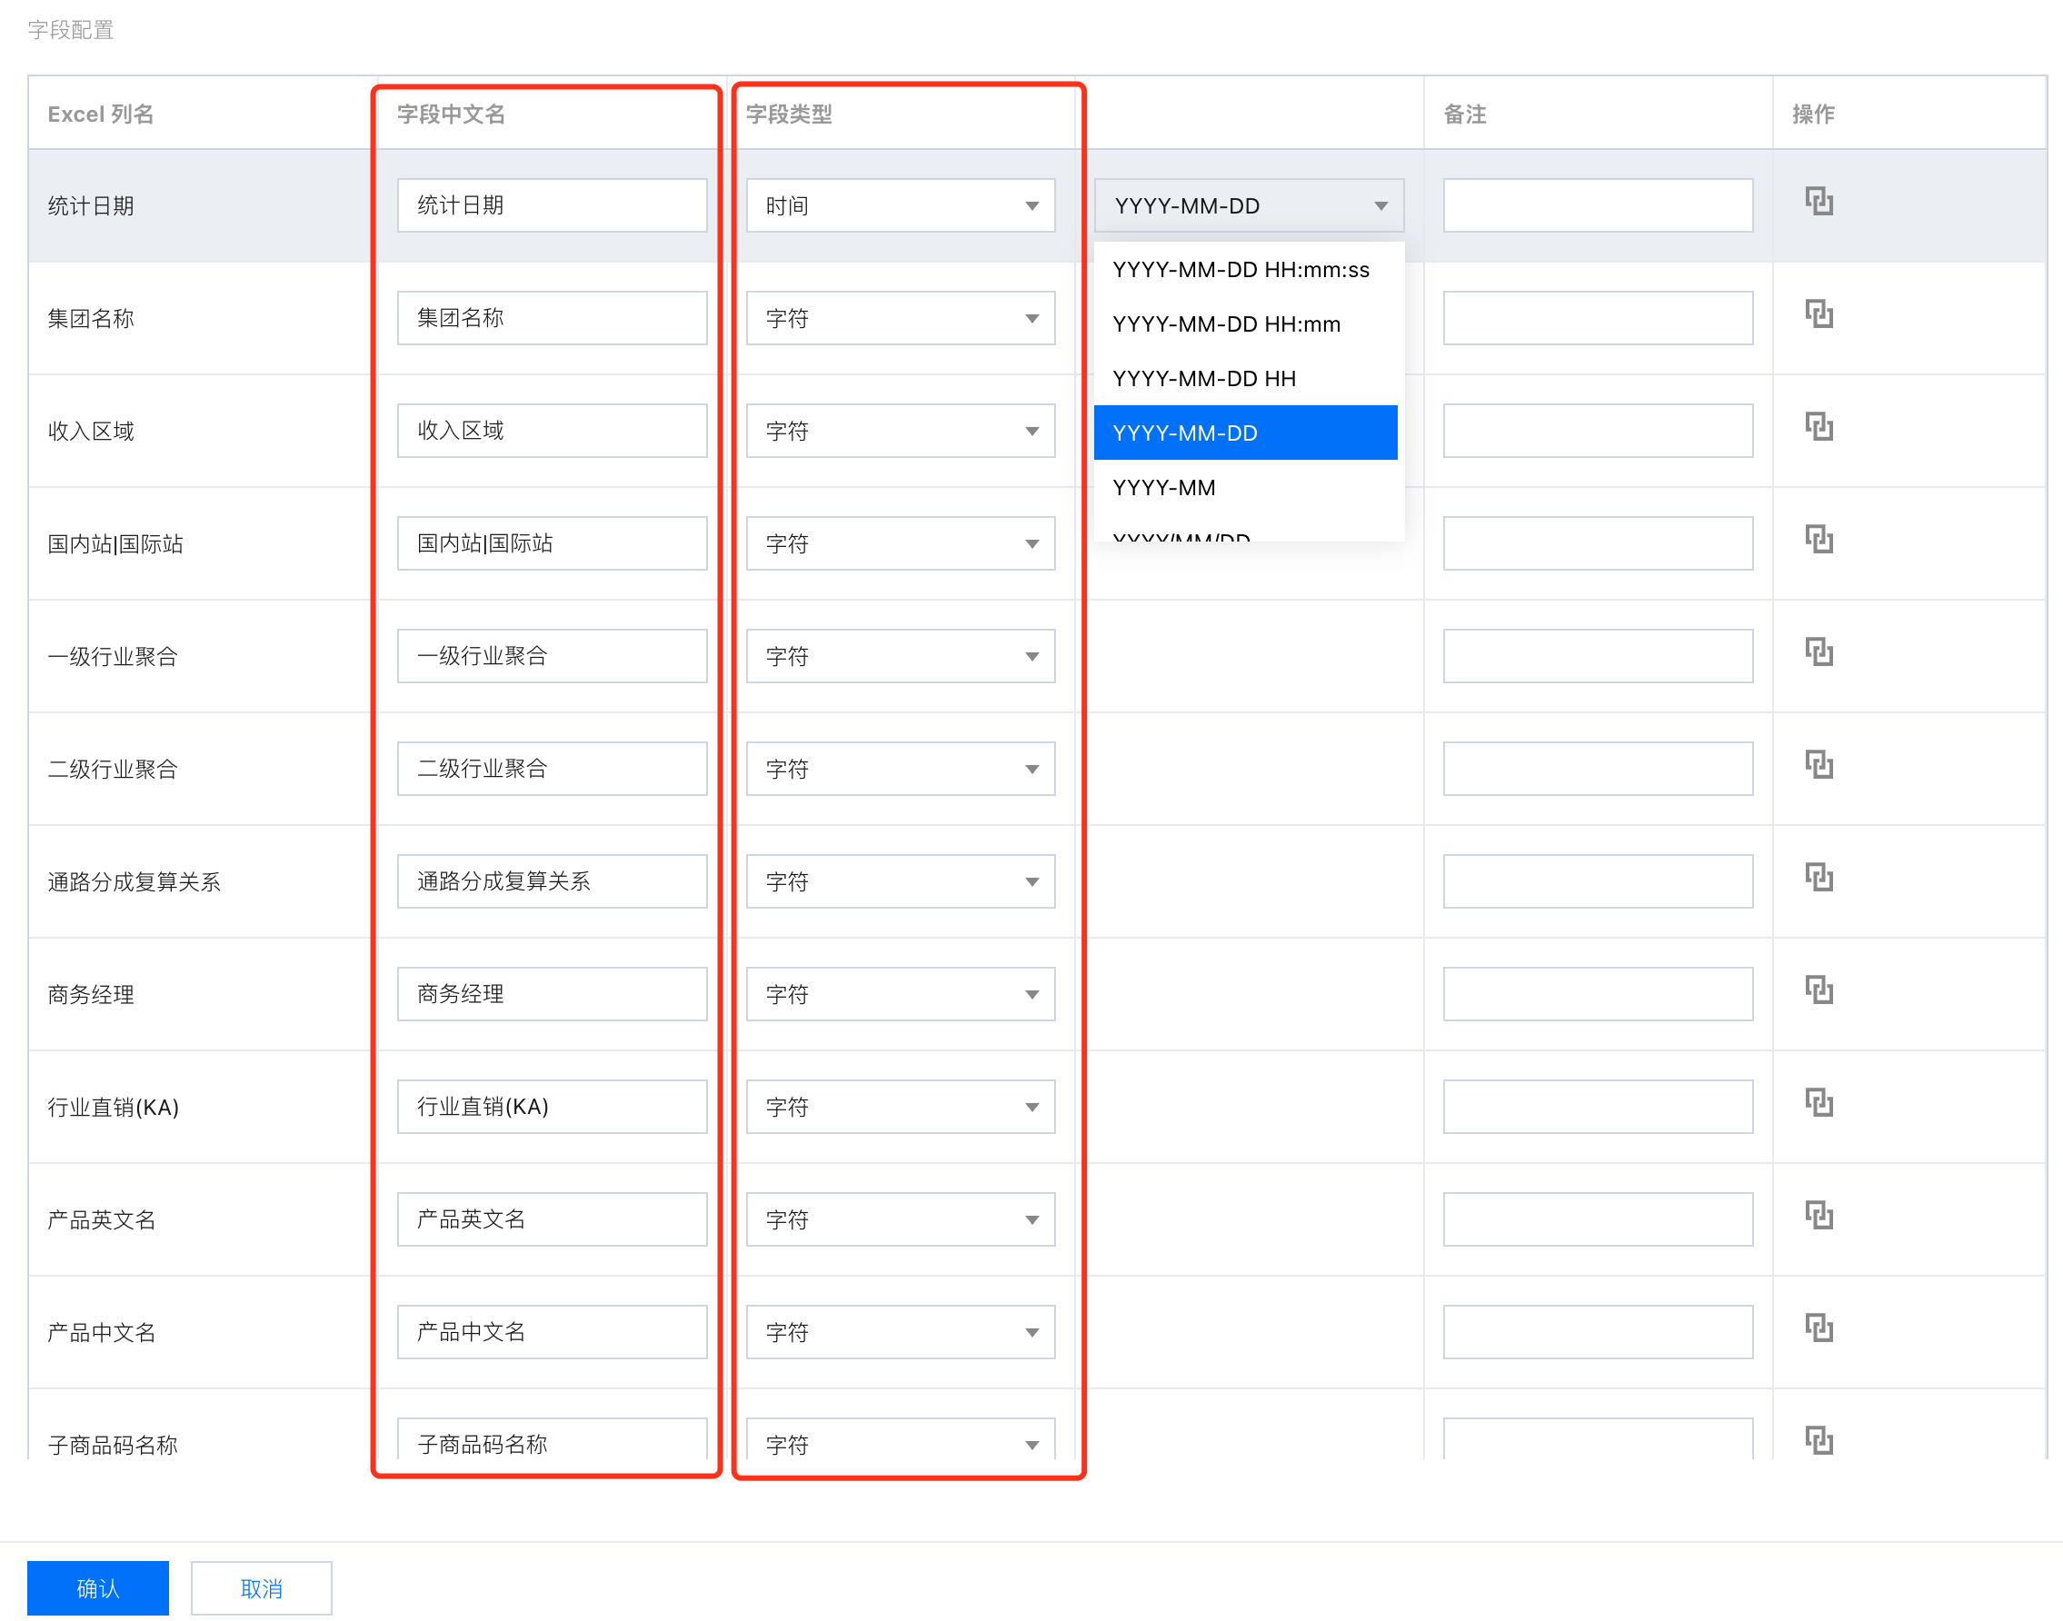Expand 字符 type dropdown for 集团名称
The image size is (2063, 1621).
point(900,319)
